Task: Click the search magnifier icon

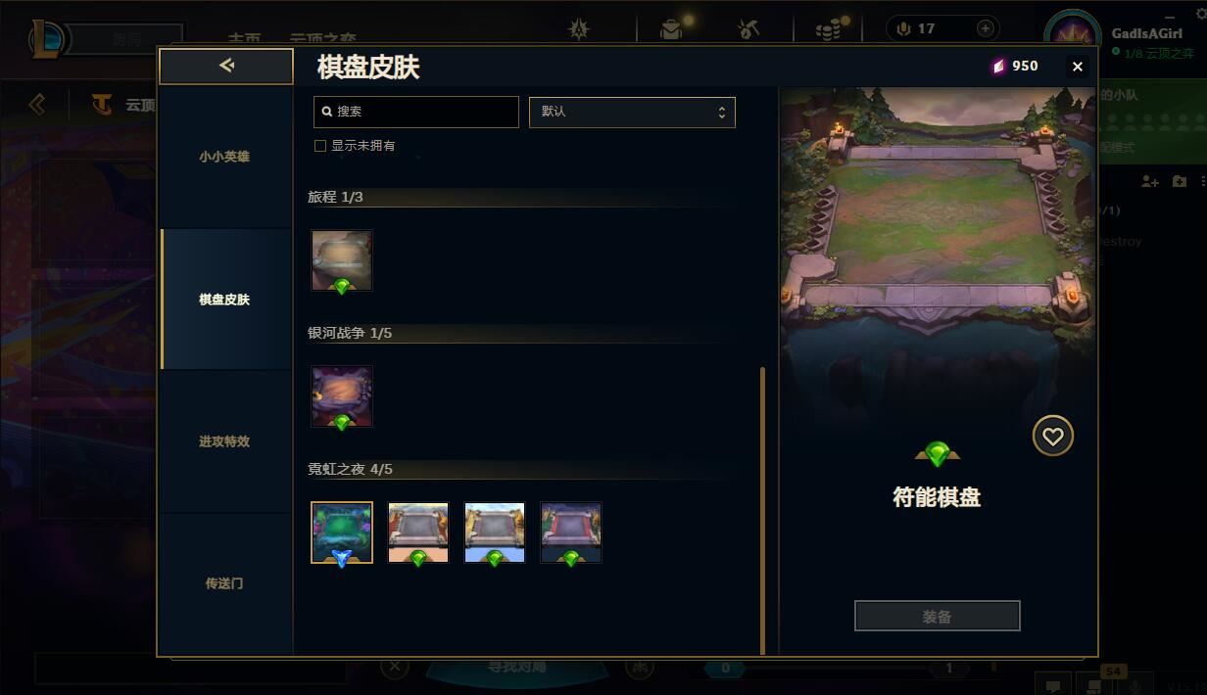Action: click(327, 112)
